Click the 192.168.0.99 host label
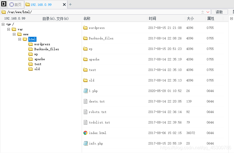 tap(15, 18)
